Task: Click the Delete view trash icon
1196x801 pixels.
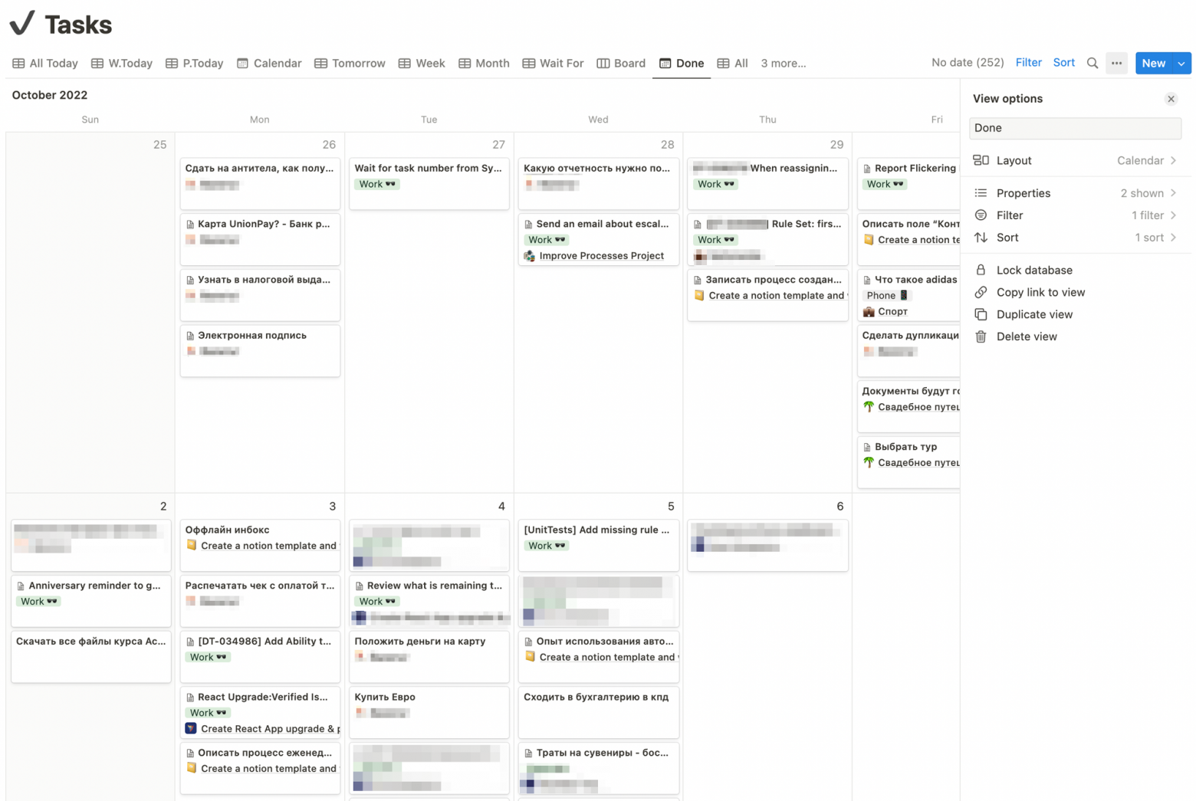Action: pos(981,336)
